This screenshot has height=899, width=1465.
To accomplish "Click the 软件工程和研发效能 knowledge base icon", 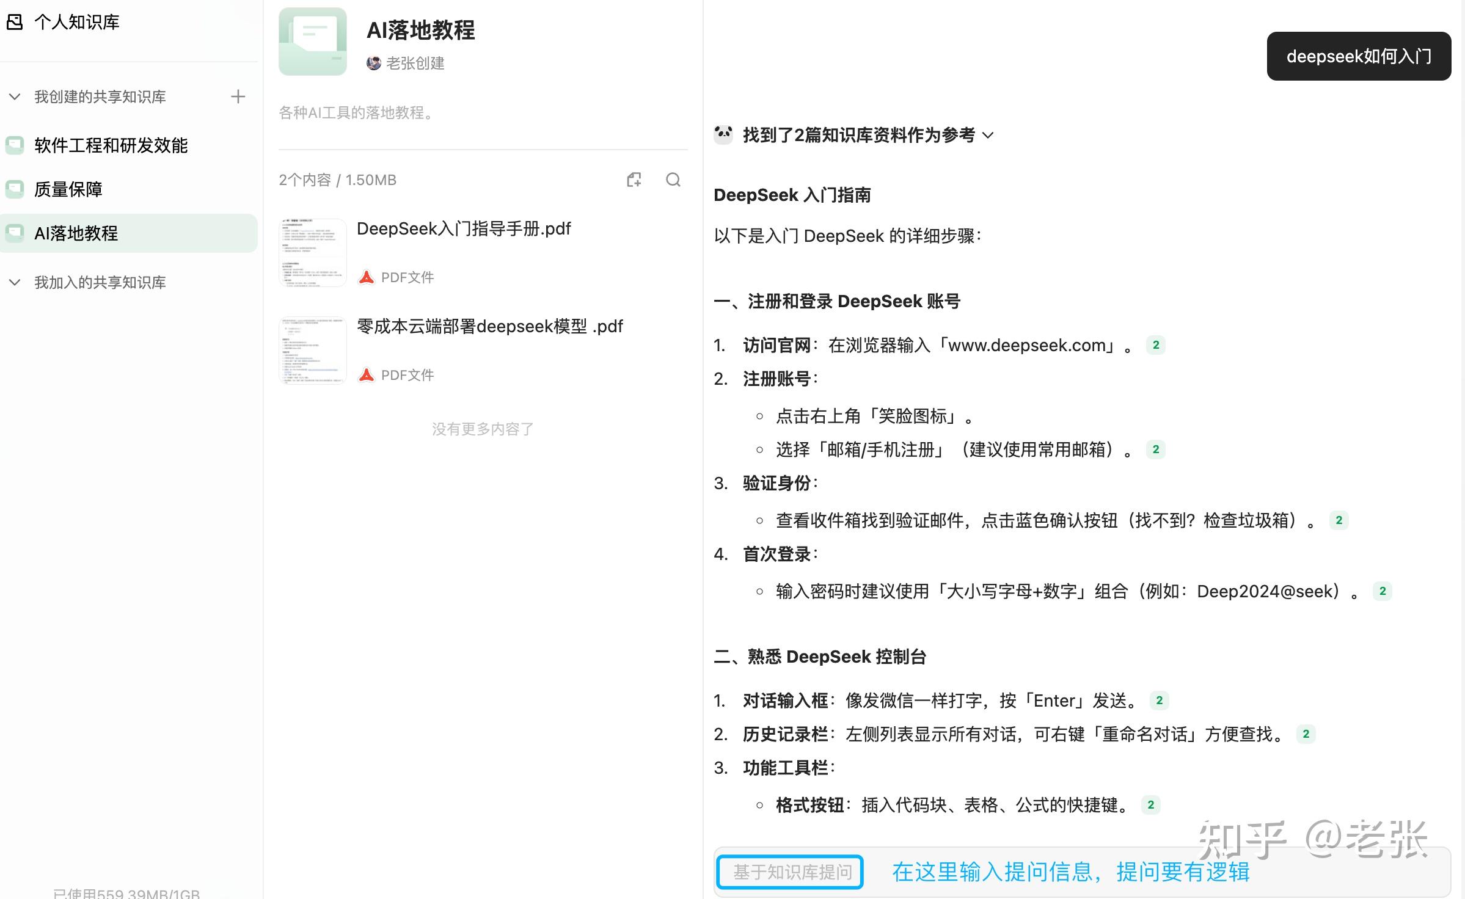I will (15, 145).
